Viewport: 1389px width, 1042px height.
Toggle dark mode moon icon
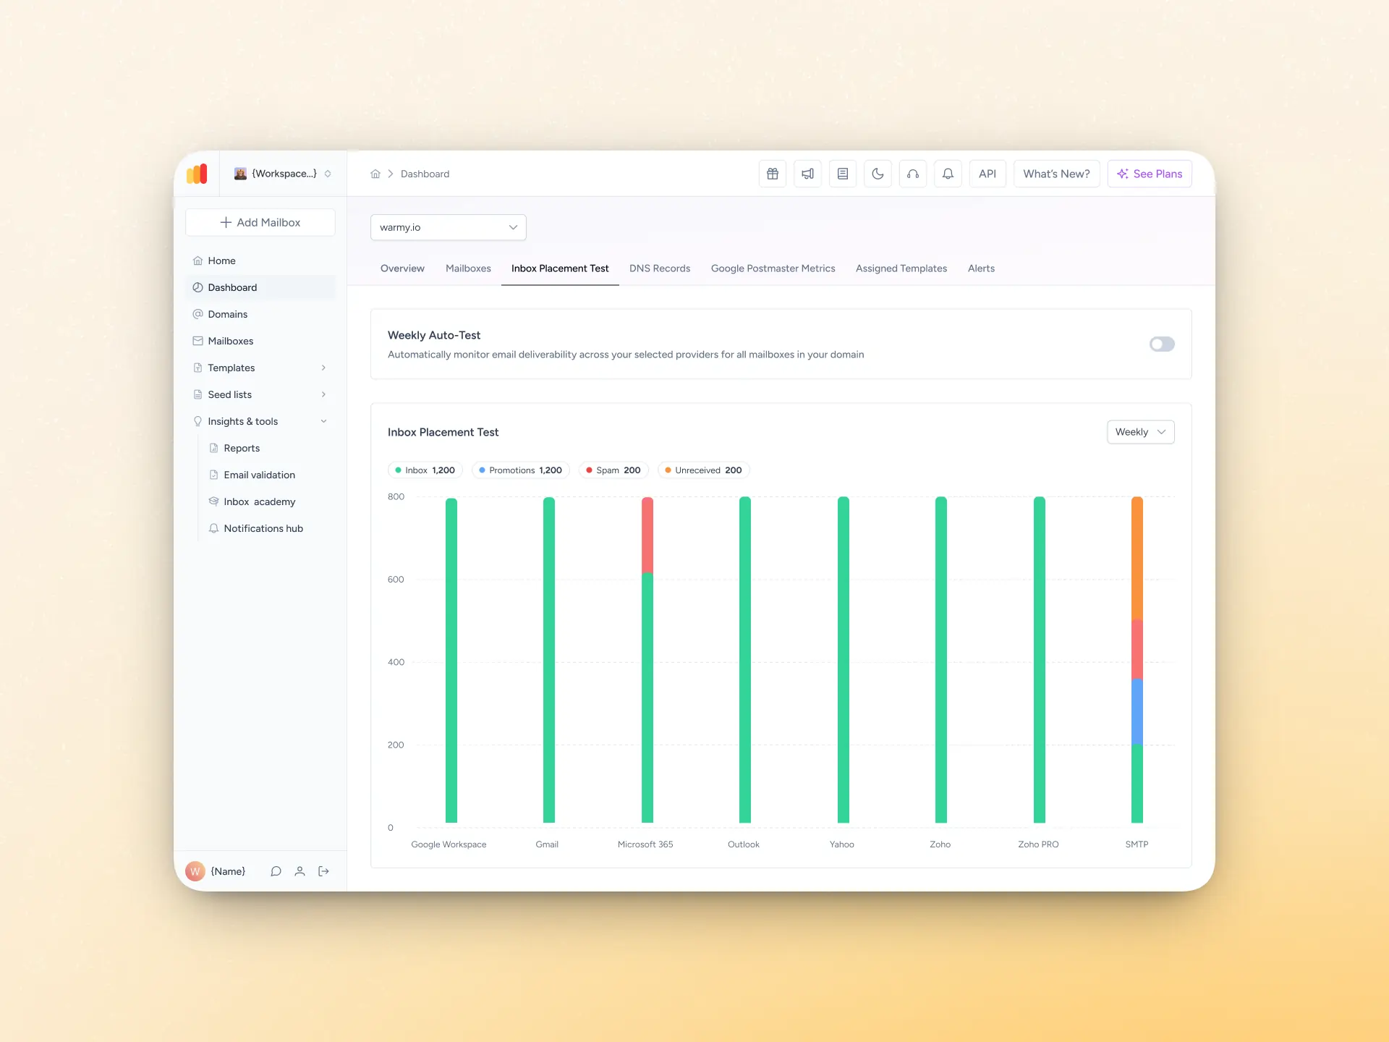(x=878, y=174)
